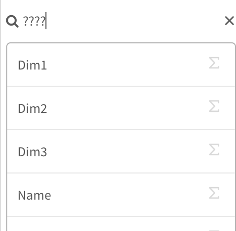Click the sigma icon in Dim1 row
This screenshot has width=236, height=231.
coord(214,63)
